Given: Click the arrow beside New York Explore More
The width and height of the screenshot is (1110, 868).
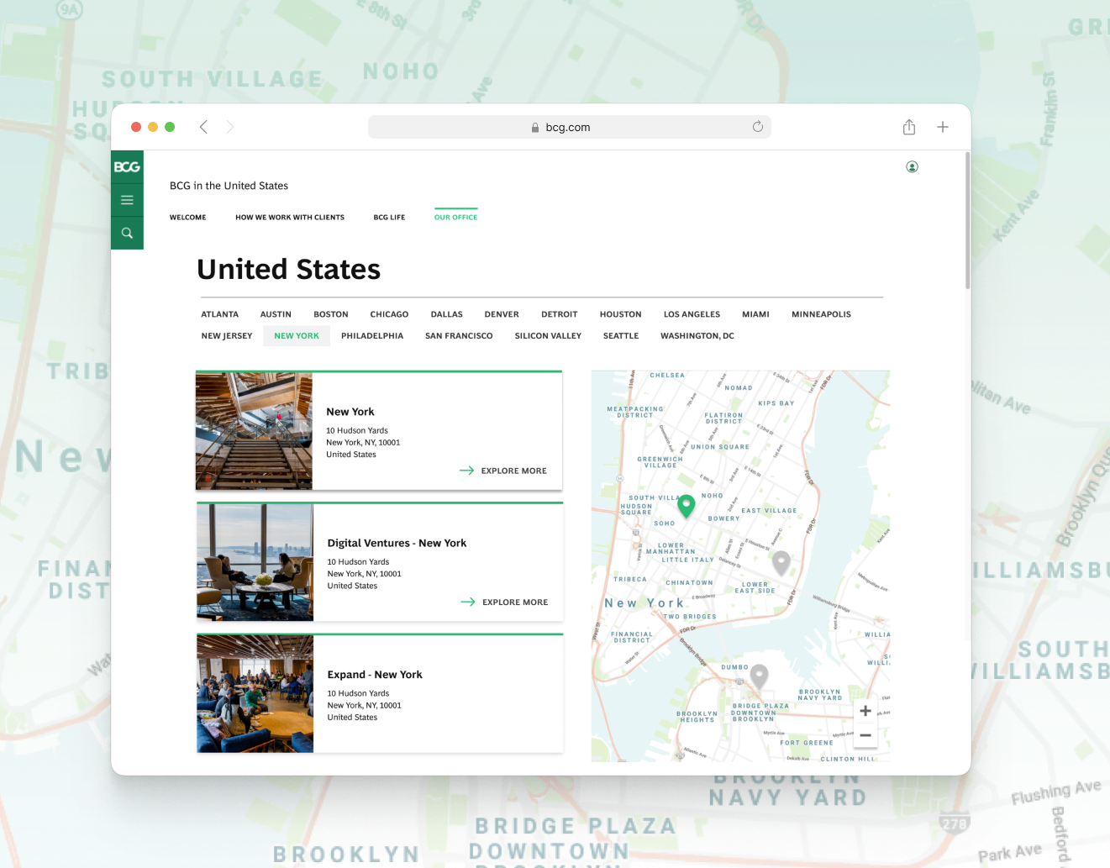Looking at the screenshot, I should (467, 471).
